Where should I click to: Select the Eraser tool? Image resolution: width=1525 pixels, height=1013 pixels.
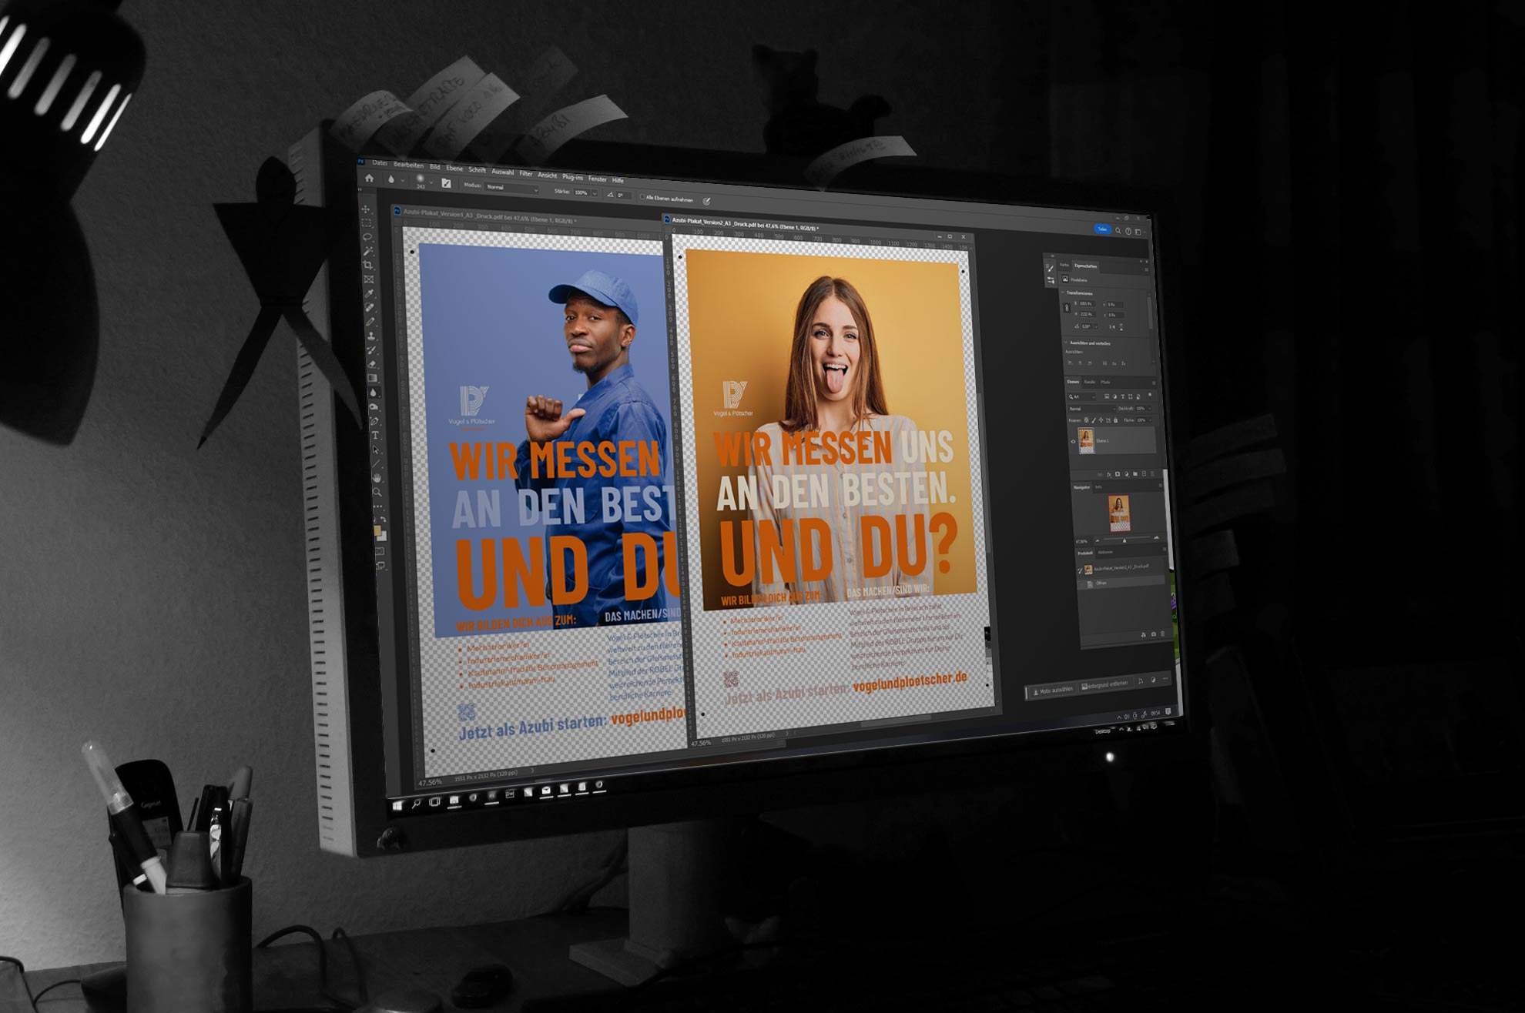[x=373, y=363]
